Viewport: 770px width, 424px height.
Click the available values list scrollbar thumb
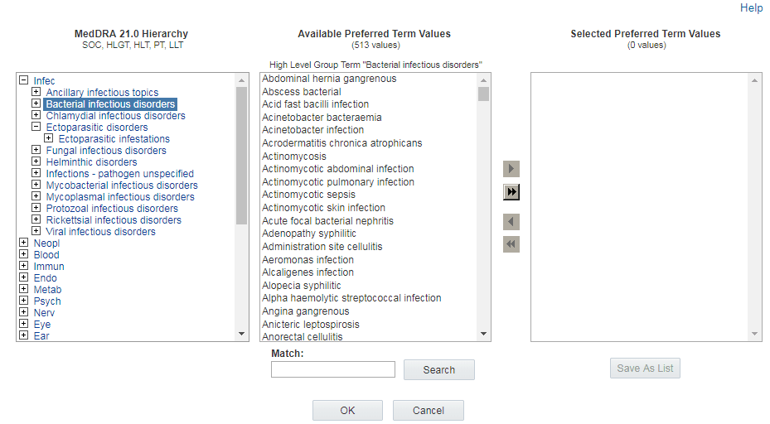(484, 93)
